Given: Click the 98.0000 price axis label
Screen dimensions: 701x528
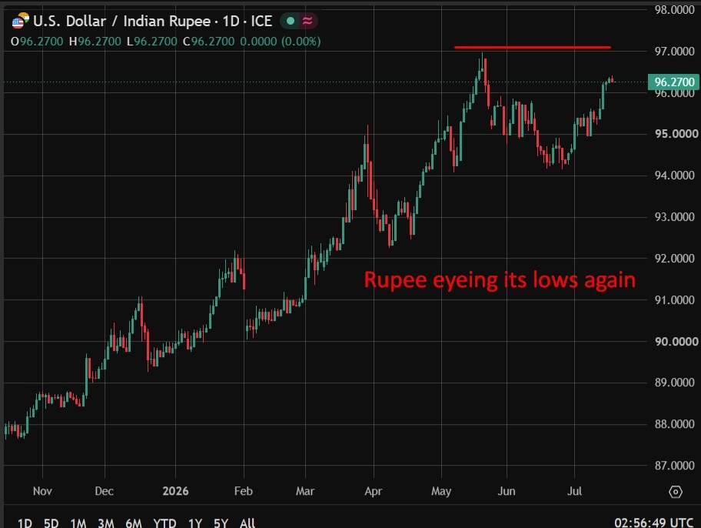Looking at the screenshot, I should click(x=674, y=10).
